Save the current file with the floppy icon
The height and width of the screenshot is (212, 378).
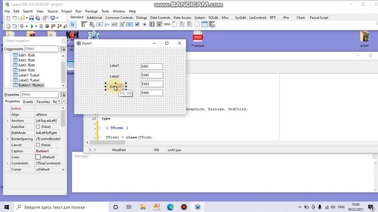point(31,18)
